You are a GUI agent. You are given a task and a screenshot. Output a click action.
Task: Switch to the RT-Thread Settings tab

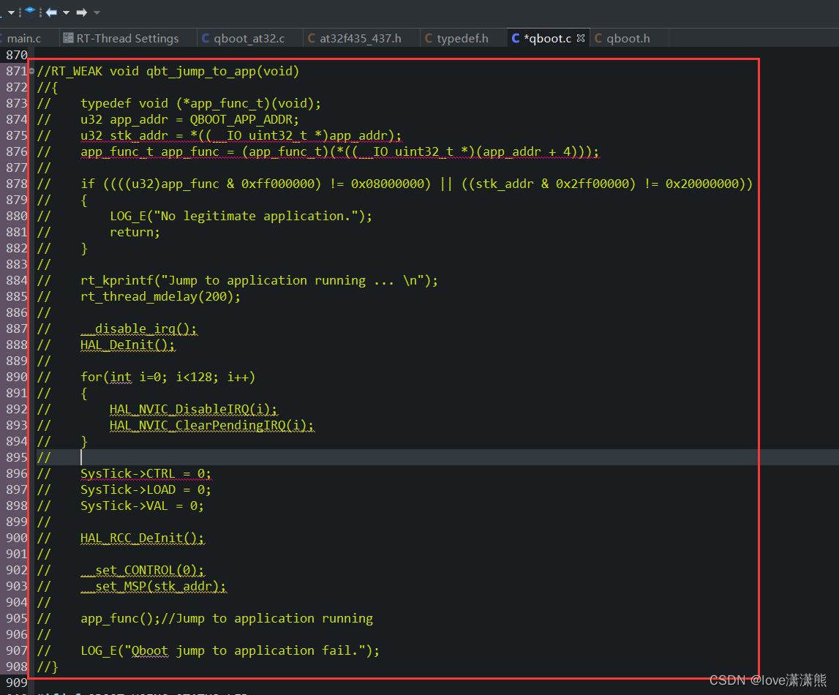point(127,39)
